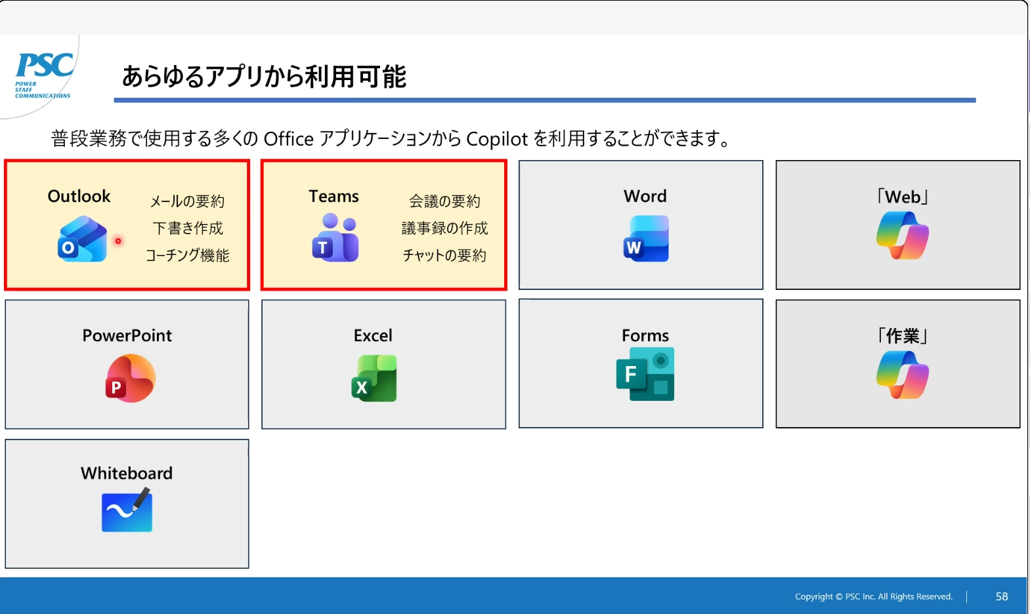Select the Forms card title
This screenshot has width=1030, height=614.
point(645,335)
